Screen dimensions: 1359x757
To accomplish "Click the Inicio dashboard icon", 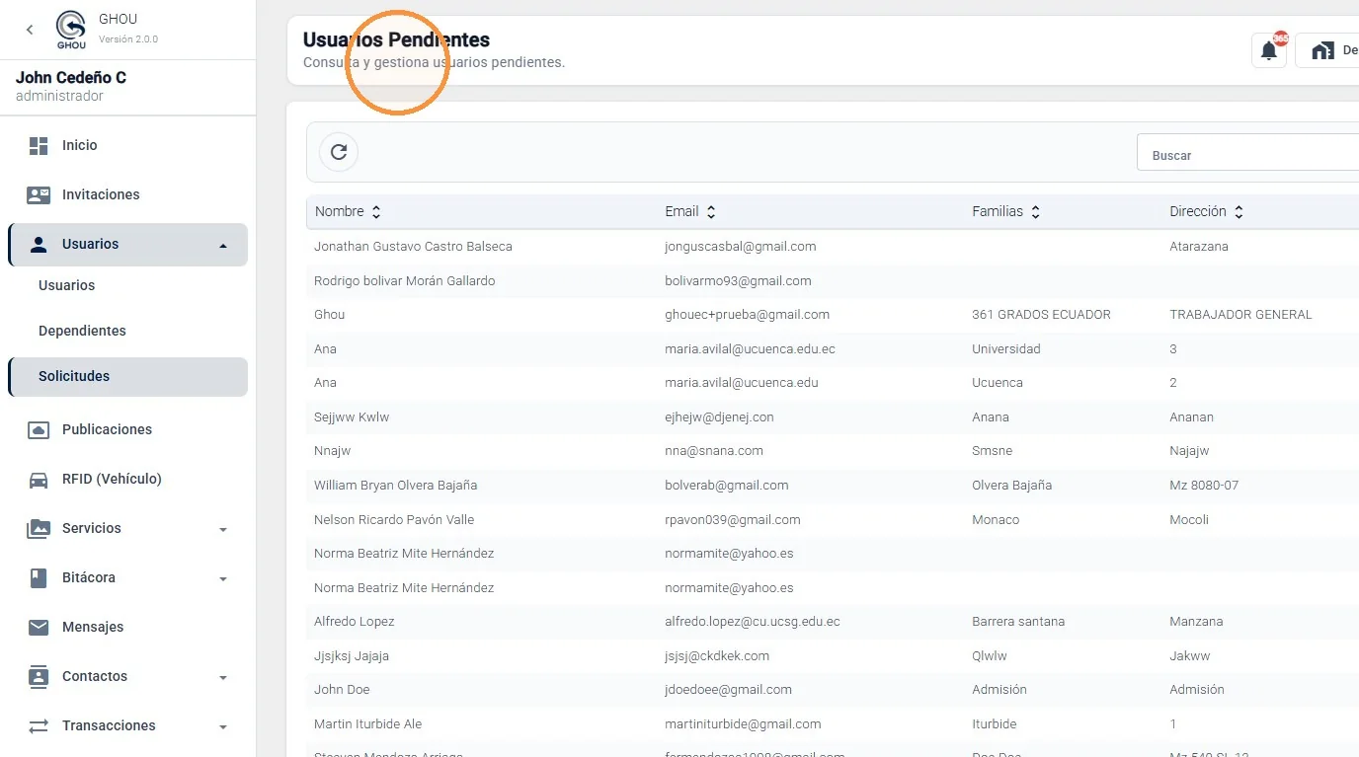I will coord(39,146).
